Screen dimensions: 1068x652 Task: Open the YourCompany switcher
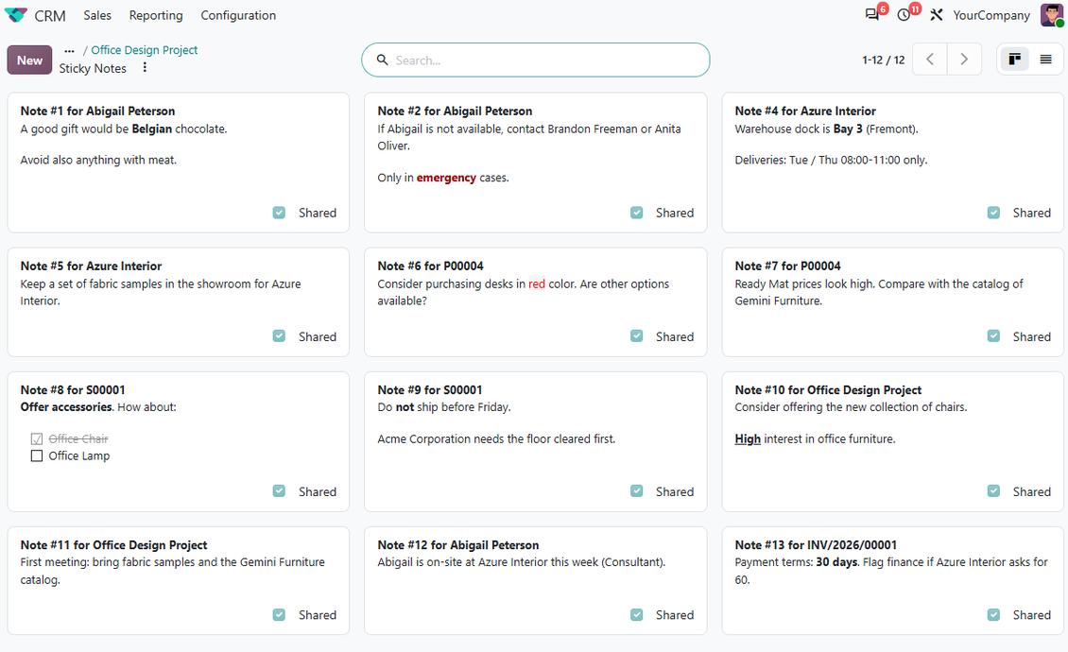[x=991, y=15]
